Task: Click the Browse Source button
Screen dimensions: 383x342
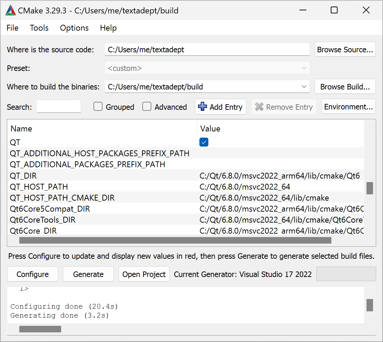Action: tap(345, 50)
